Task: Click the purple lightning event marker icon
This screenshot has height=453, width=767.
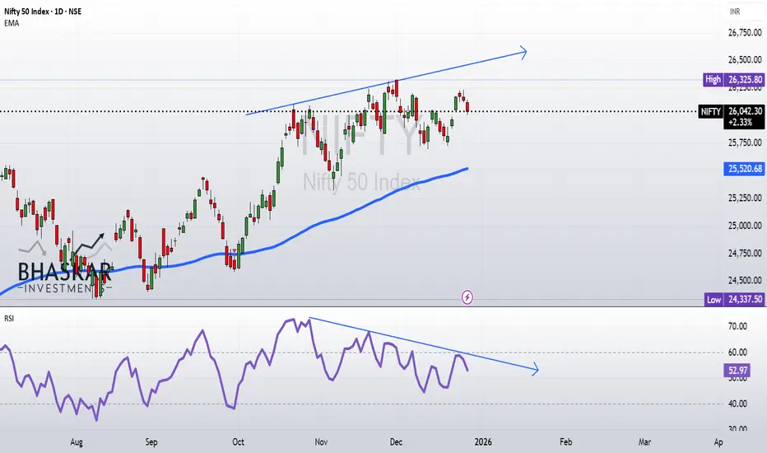Action: pyautogui.click(x=467, y=297)
